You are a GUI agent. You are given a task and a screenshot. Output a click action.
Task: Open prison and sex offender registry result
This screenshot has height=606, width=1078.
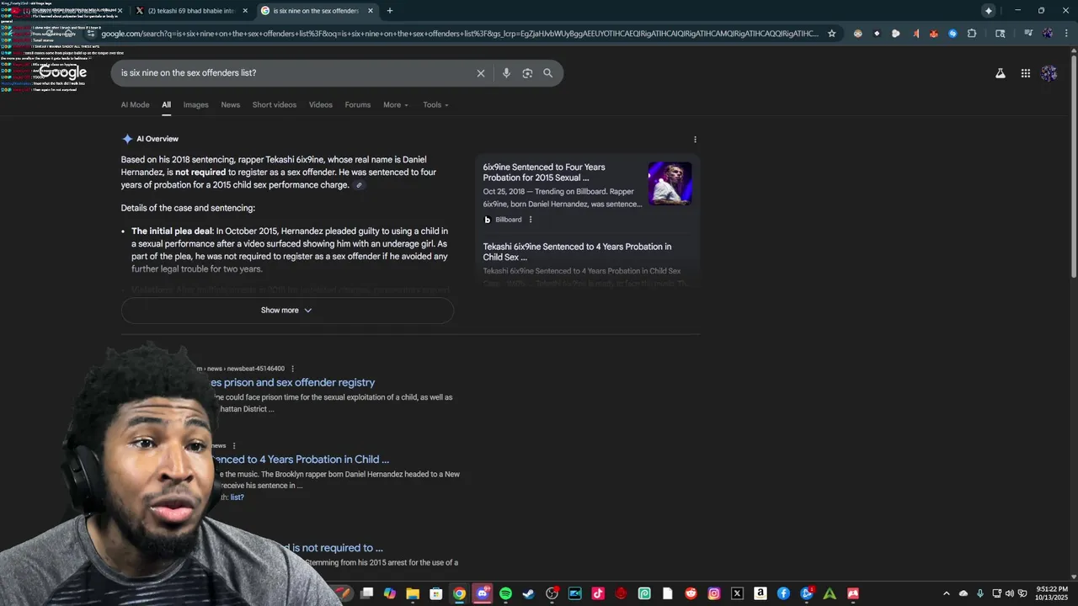tap(291, 383)
